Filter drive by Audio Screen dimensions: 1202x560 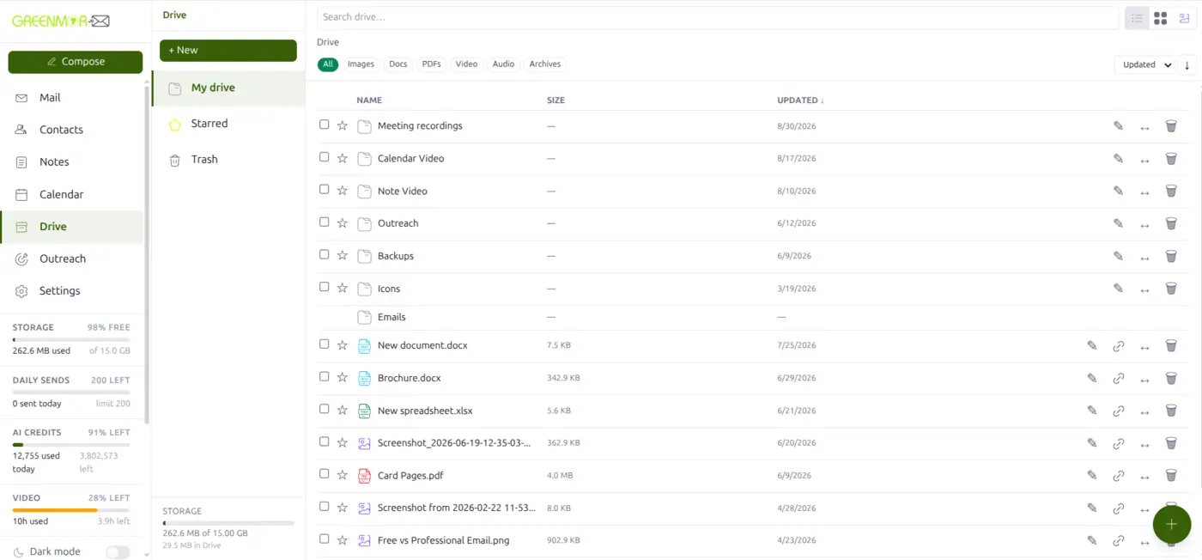coord(503,64)
